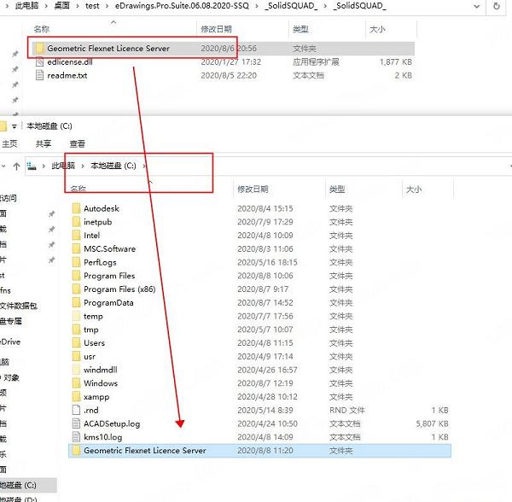Click the RND 文件 type cell
Screen dimensions: 512x502
(x=346, y=410)
